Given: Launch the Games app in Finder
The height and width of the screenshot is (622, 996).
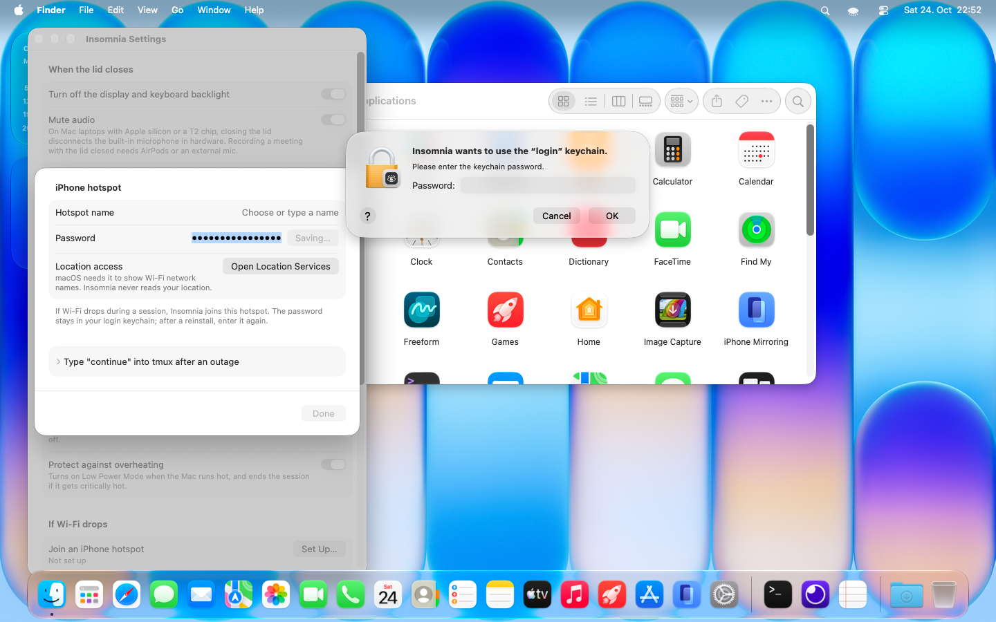Looking at the screenshot, I should (505, 310).
